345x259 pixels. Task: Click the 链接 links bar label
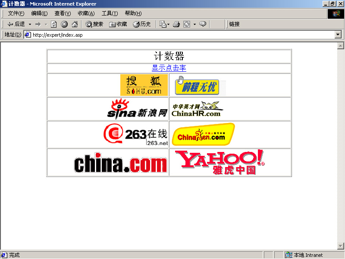(234, 24)
